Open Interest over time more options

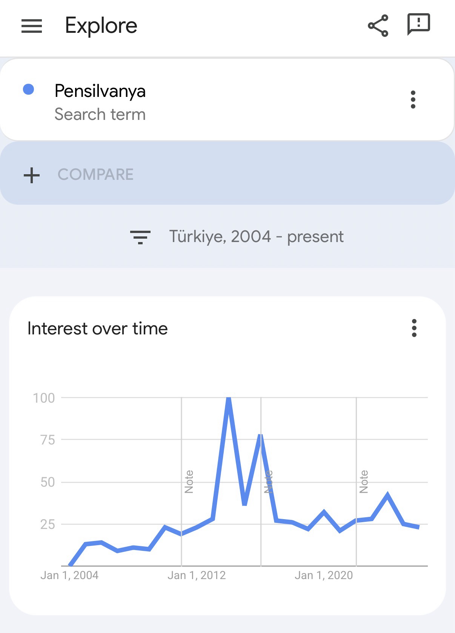click(x=414, y=328)
